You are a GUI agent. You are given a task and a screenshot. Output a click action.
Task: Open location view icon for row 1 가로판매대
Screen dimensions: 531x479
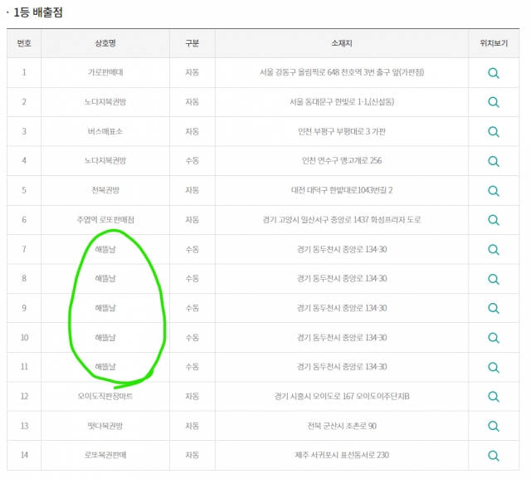494,73
